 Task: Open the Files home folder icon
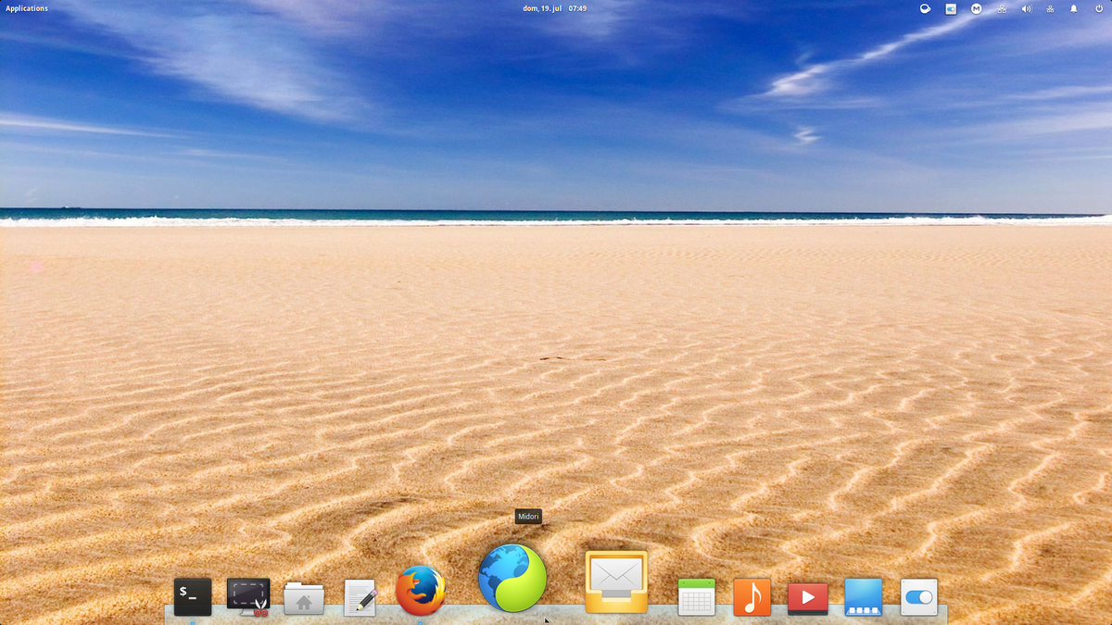304,599
